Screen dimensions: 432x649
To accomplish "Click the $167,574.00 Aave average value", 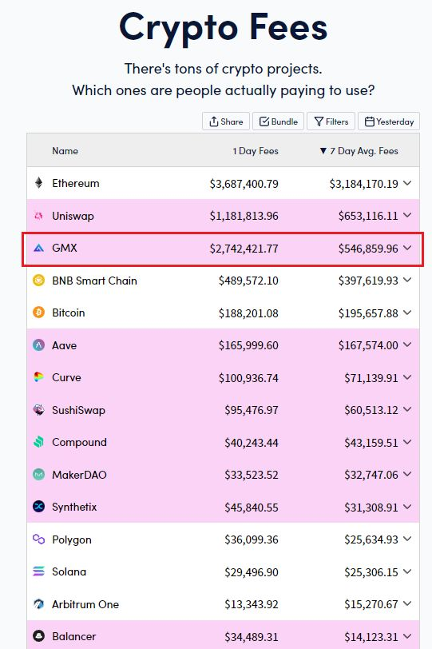I will pyautogui.click(x=368, y=345).
